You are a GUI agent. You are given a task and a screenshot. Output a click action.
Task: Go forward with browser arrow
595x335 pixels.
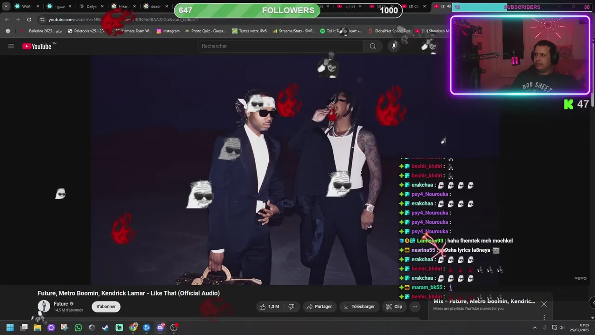[x=18, y=20]
